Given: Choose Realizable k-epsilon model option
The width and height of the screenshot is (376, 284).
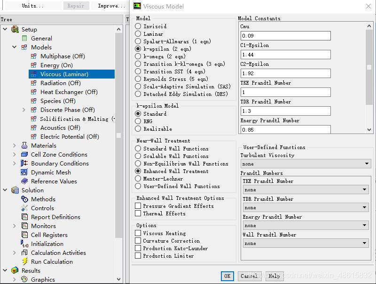Looking at the screenshot, I should pos(138,129).
